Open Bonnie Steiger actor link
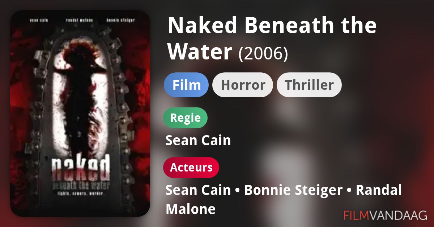The width and height of the screenshot is (434, 227). point(293,190)
